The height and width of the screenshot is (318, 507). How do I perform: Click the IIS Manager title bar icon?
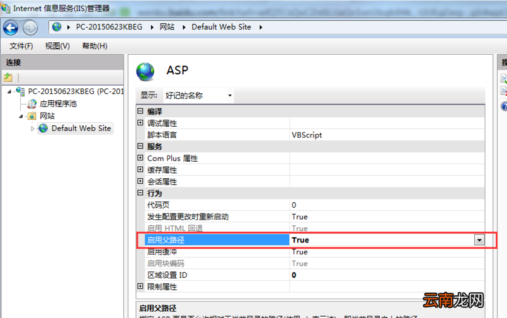(6, 8)
